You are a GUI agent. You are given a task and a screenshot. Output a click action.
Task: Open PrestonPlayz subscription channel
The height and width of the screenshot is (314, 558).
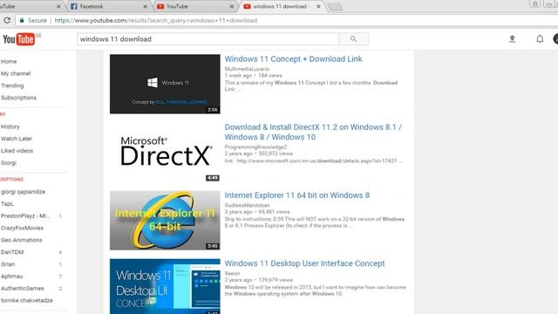(25, 215)
